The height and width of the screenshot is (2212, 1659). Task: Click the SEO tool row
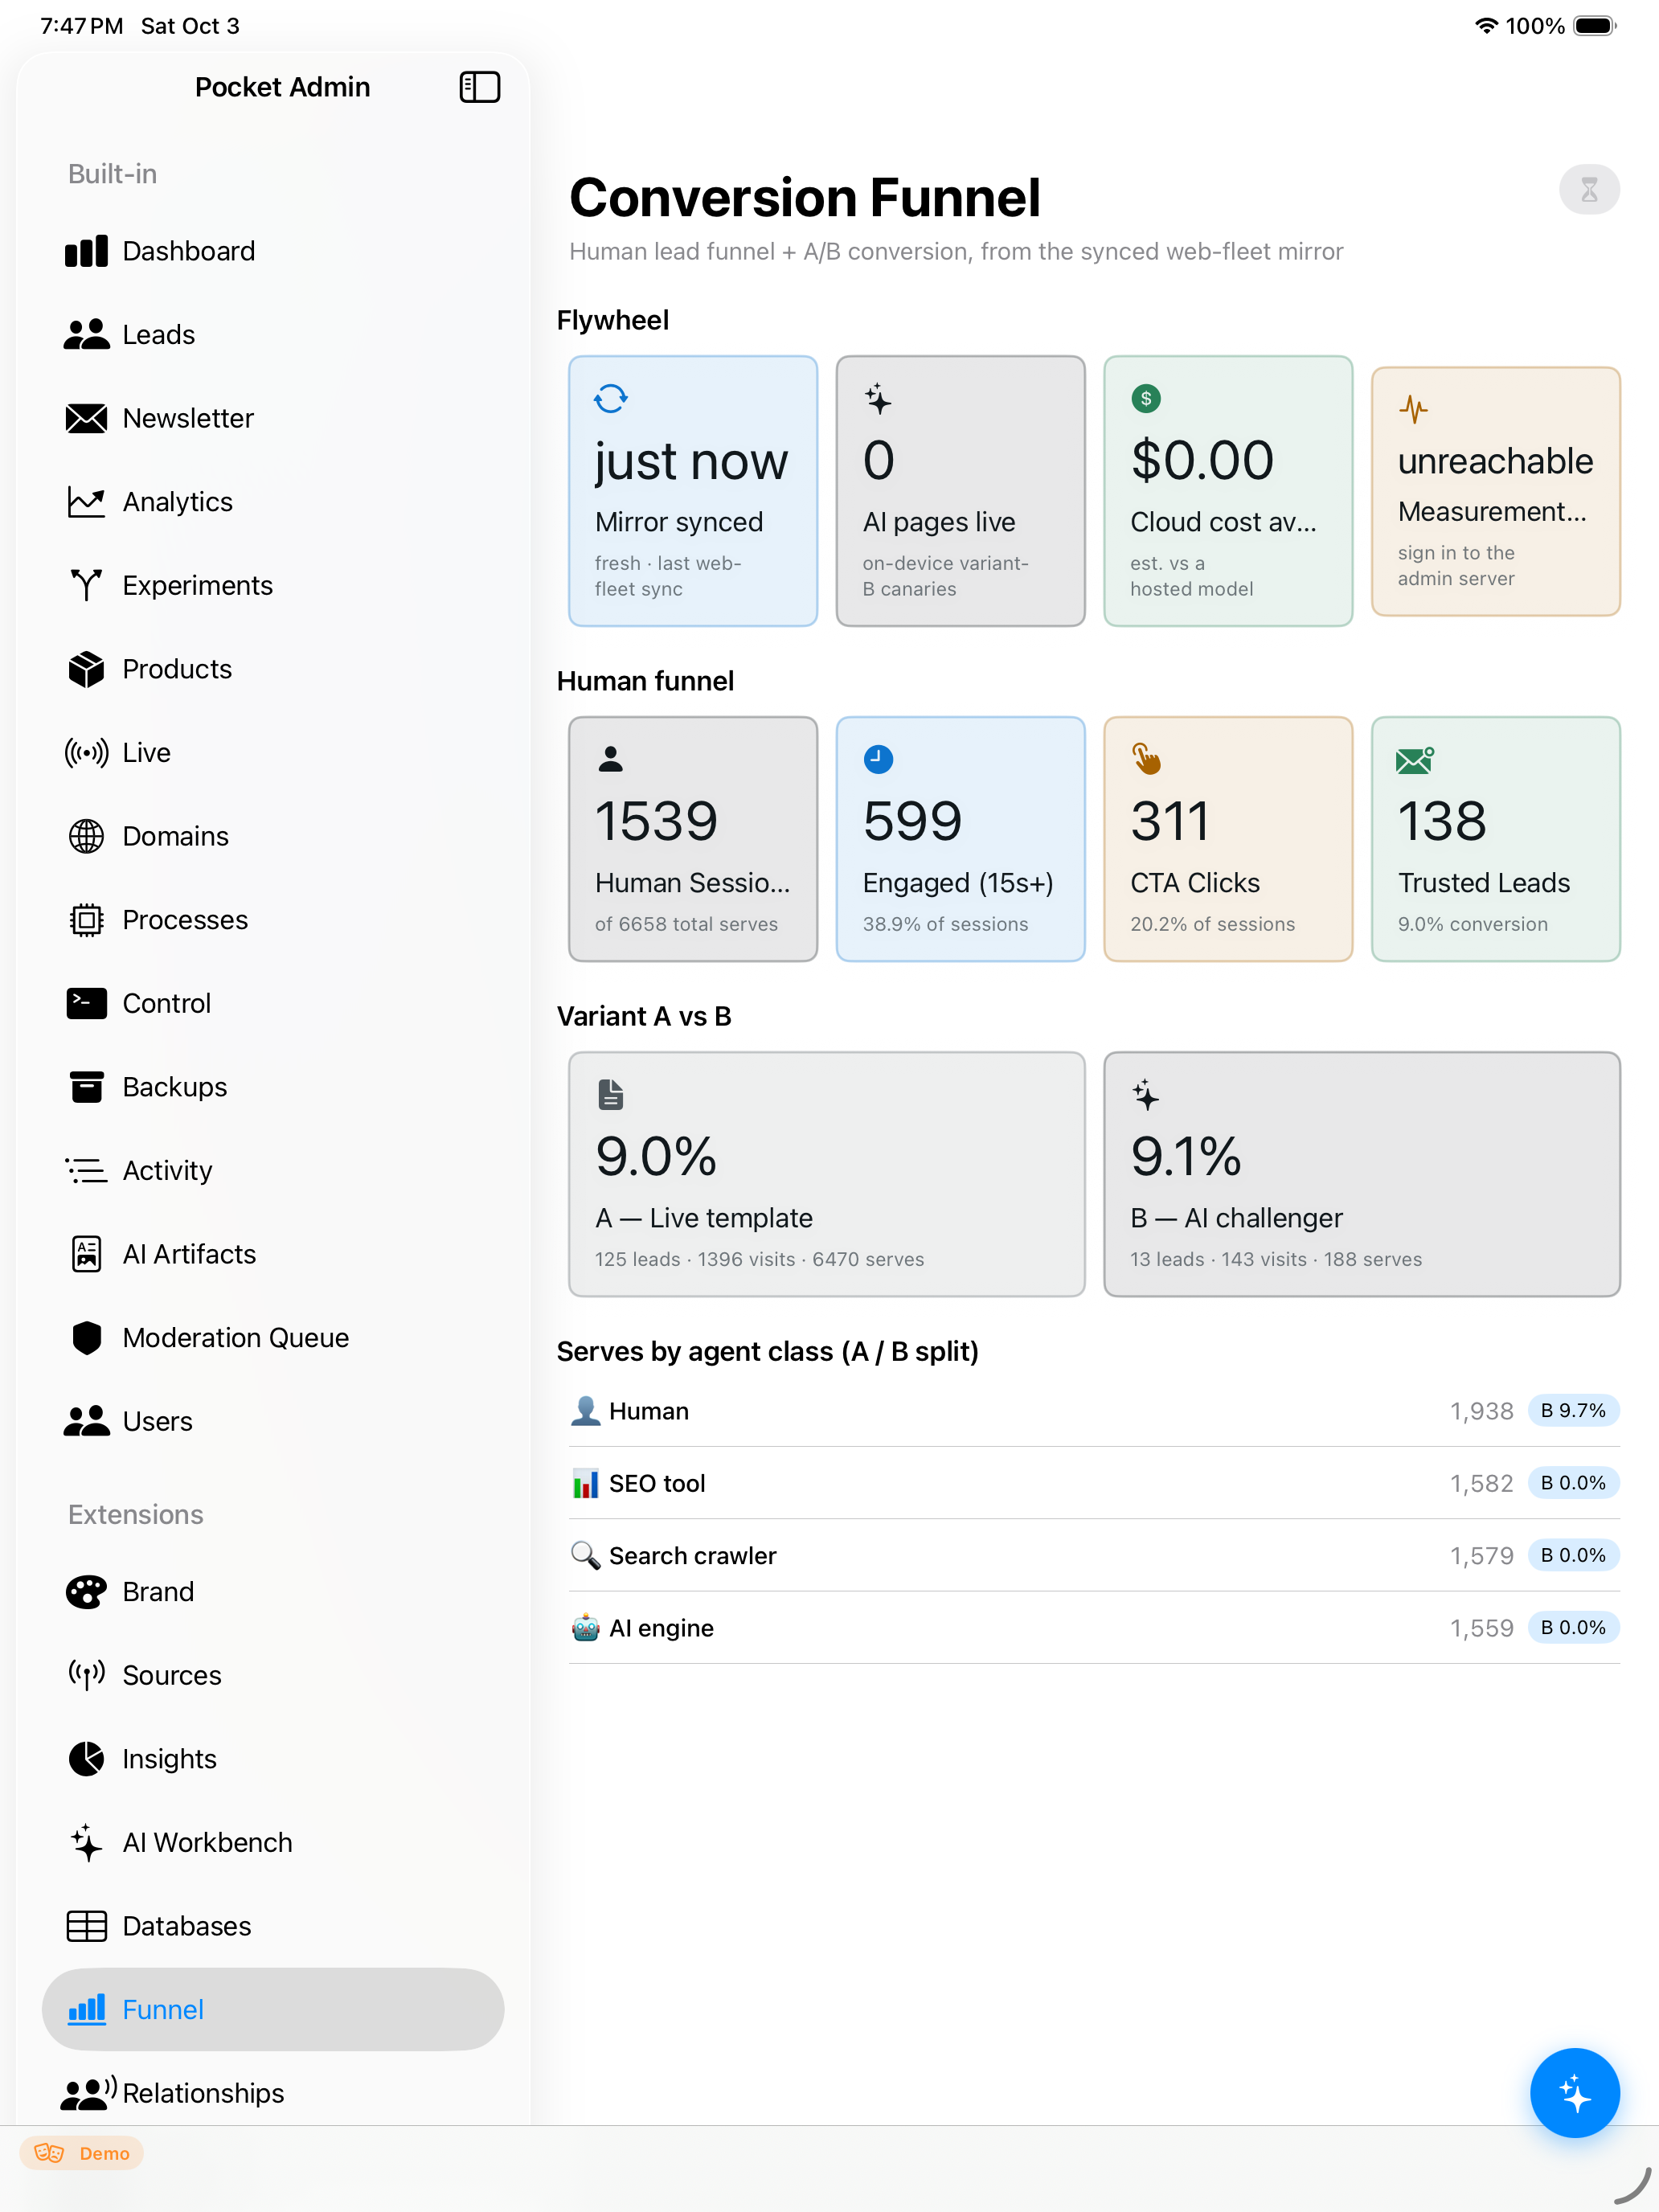point(1094,1483)
